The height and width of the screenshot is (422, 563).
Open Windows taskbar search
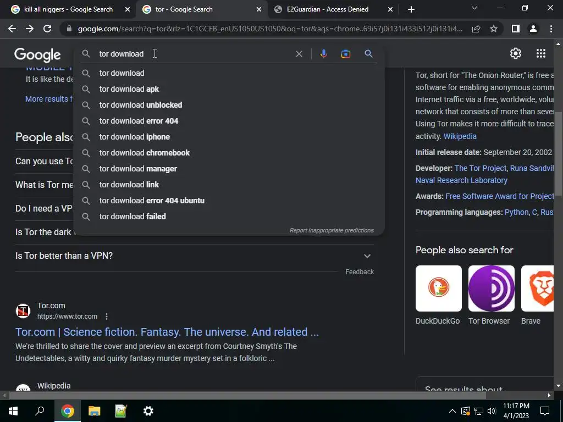click(x=40, y=411)
